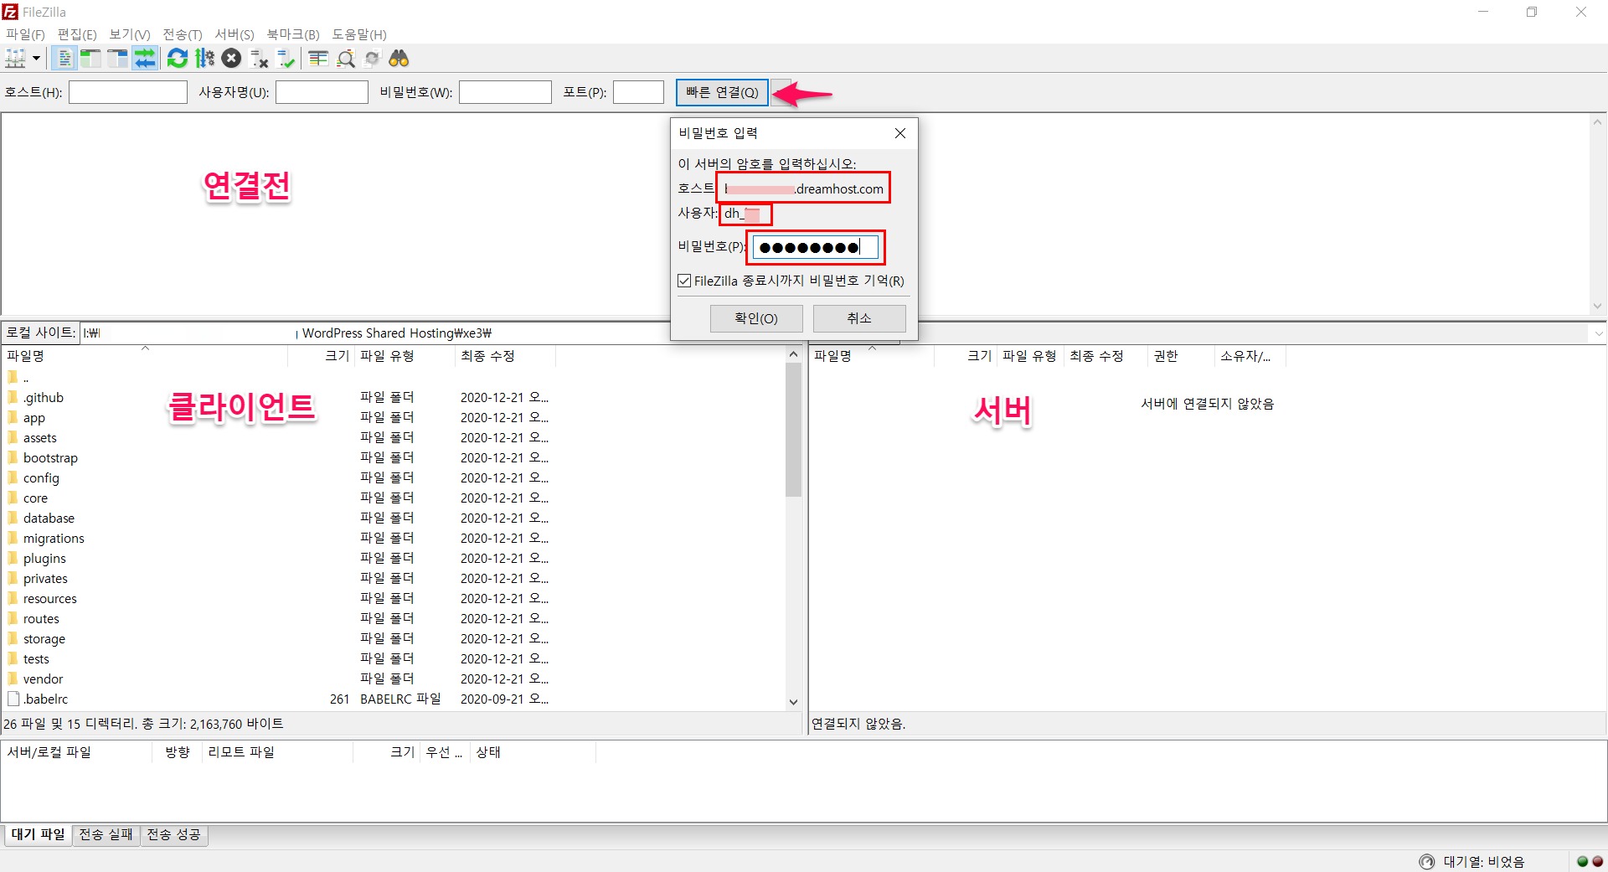Open the 전송(T) menu

(183, 34)
